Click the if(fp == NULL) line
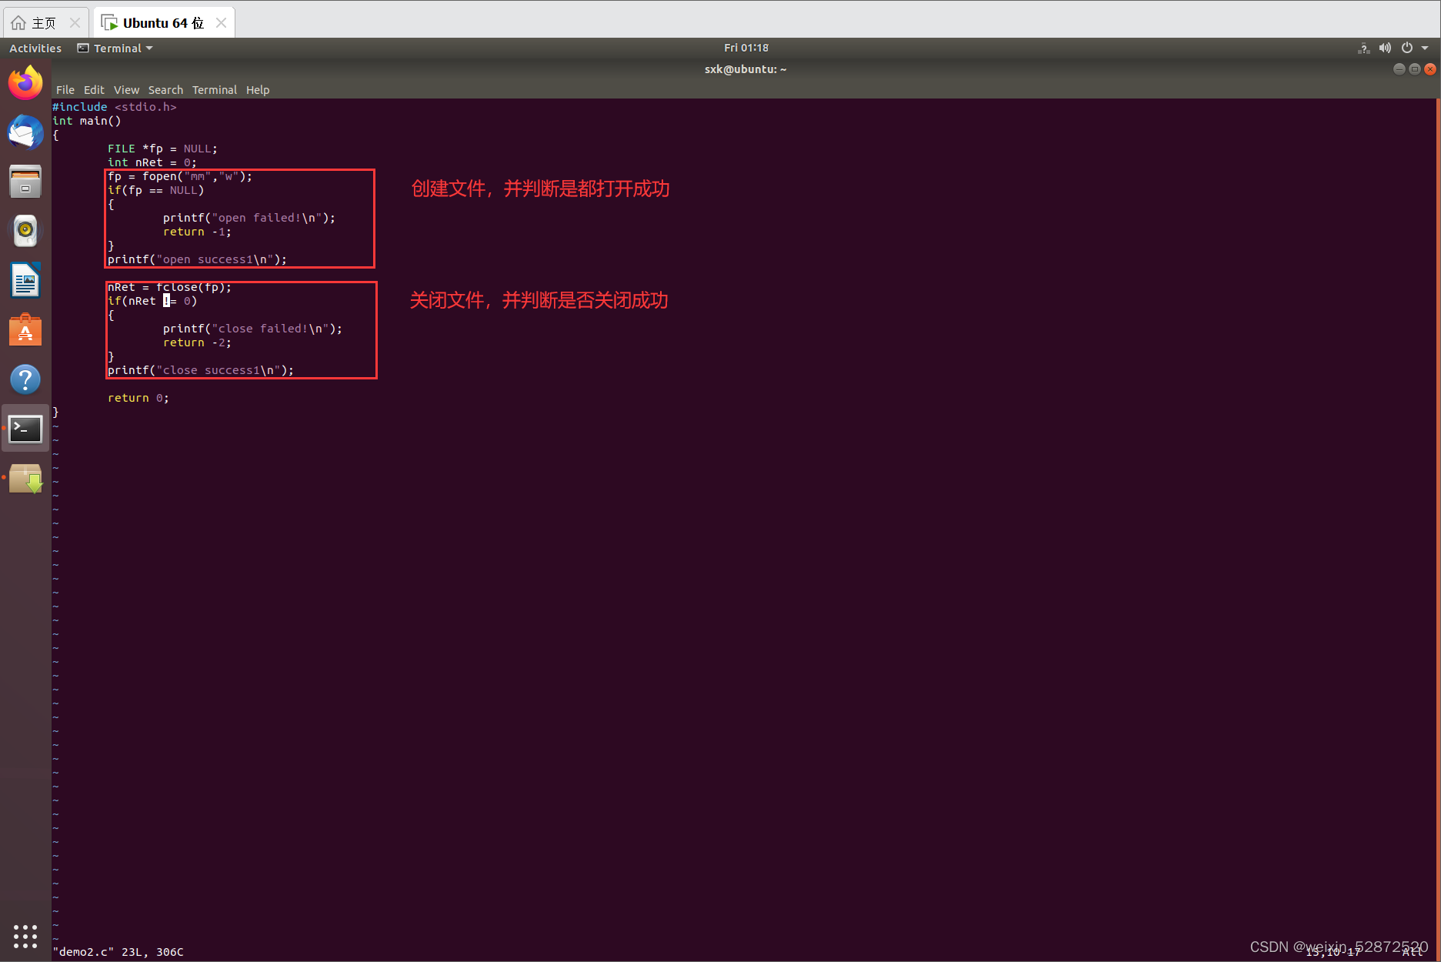This screenshot has height=962, width=1441. (x=156, y=190)
